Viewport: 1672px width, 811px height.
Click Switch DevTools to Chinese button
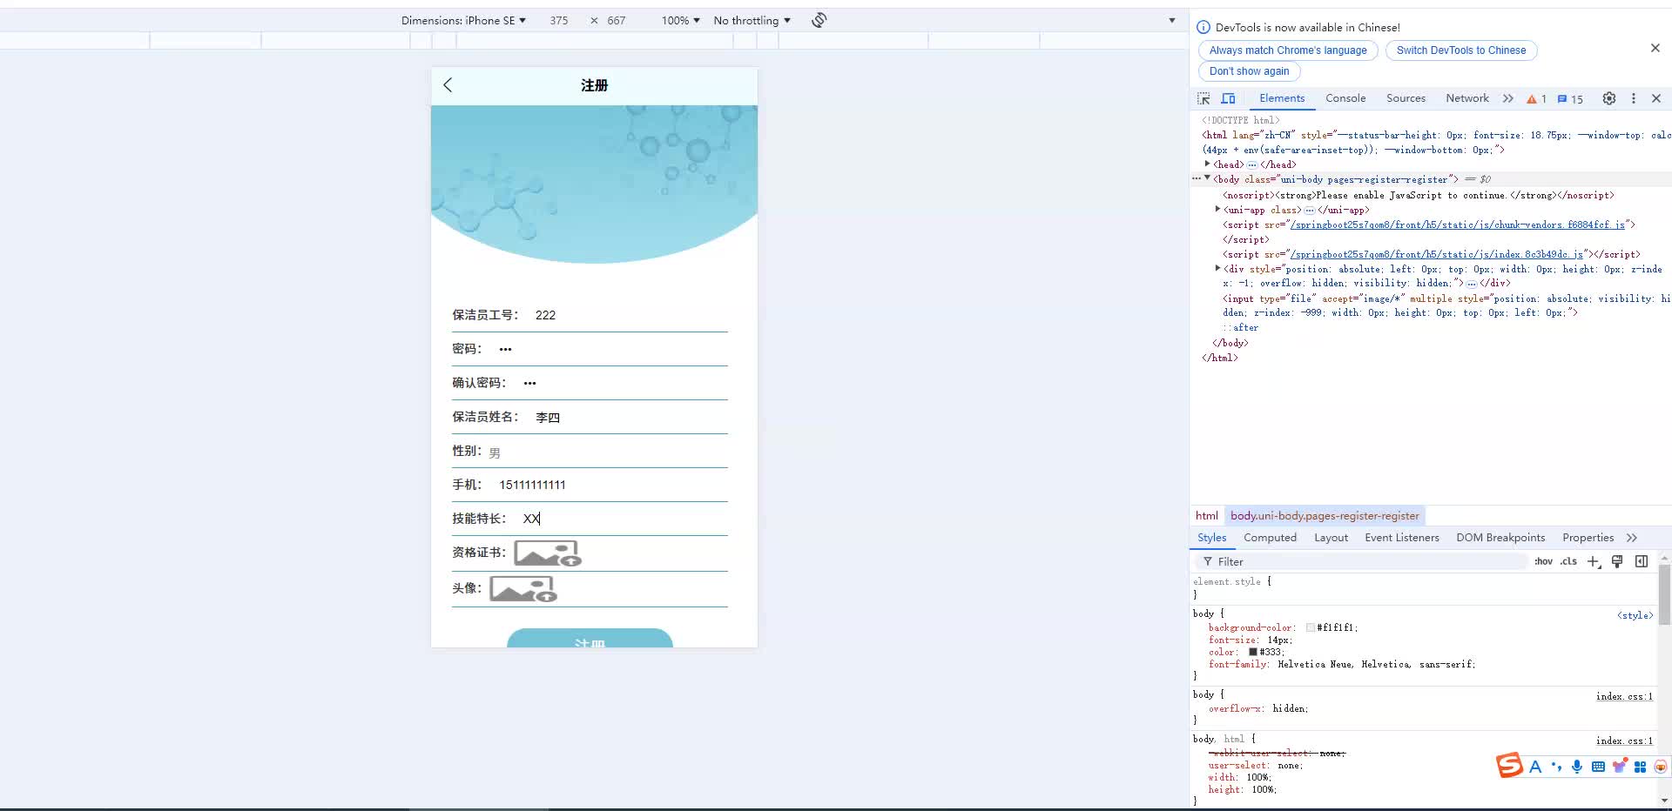pos(1460,50)
